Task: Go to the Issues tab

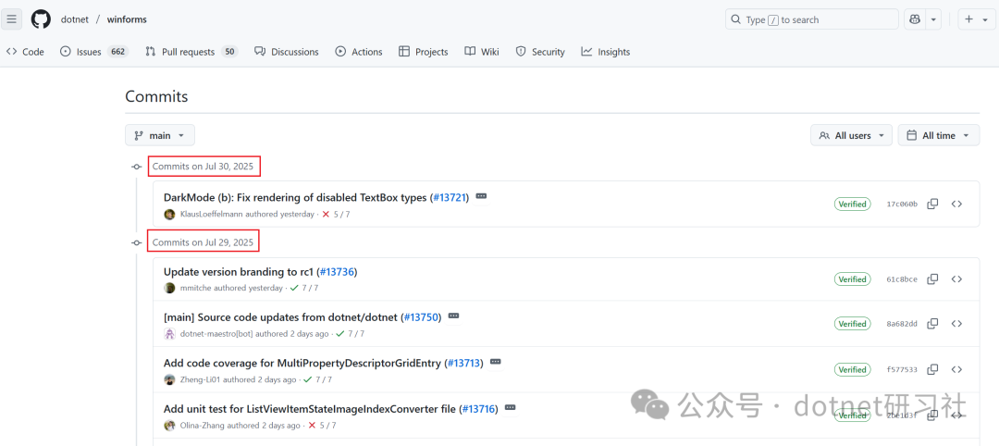Action: [x=92, y=52]
